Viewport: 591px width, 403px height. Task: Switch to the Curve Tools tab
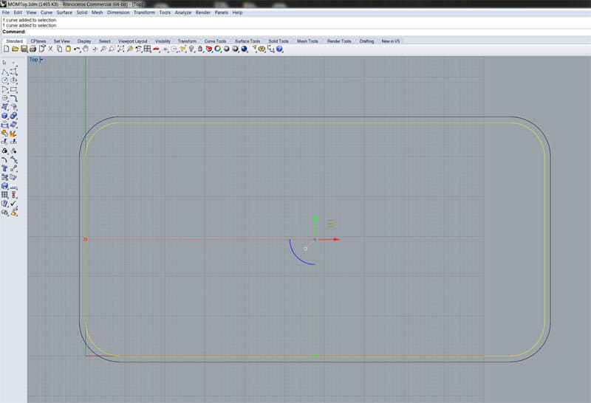tap(215, 41)
